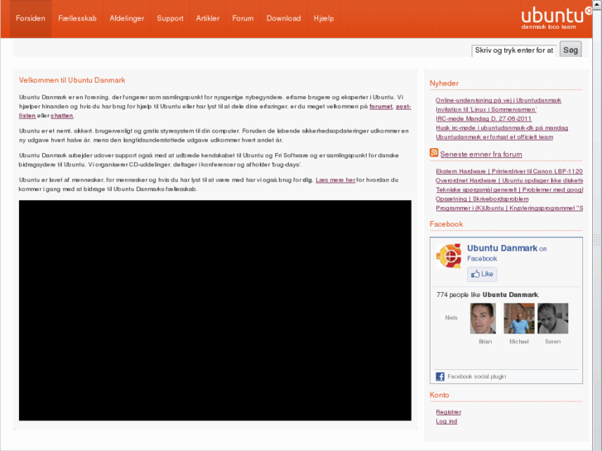The width and height of the screenshot is (602, 451).
Task: Open the Ubuntu Danmark Facebook page title link
Action: [x=502, y=248]
